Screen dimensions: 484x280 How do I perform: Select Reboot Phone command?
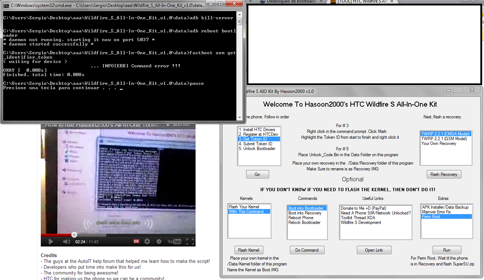tap(307, 218)
